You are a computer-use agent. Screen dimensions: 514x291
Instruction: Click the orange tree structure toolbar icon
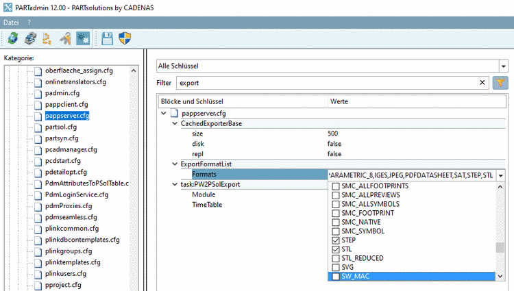47,39
